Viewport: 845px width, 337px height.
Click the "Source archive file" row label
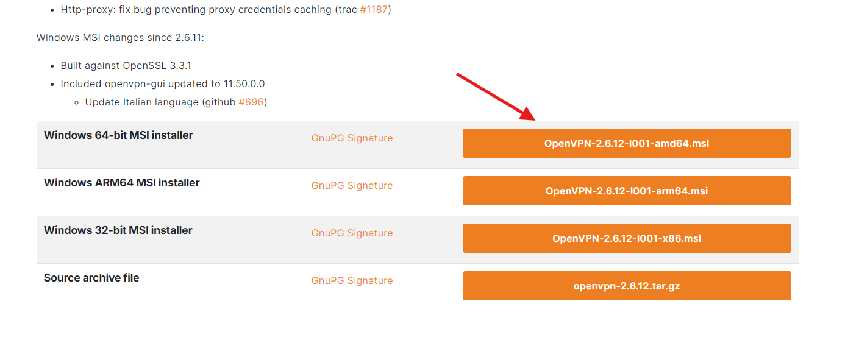click(x=91, y=278)
